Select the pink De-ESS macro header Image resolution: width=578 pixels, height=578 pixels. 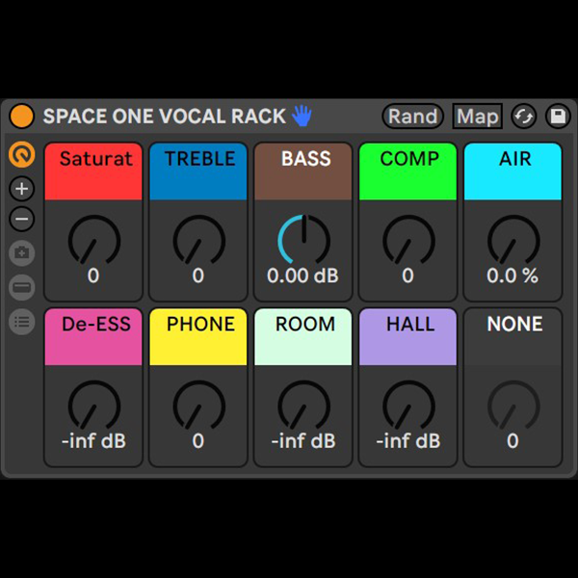click(93, 337)
